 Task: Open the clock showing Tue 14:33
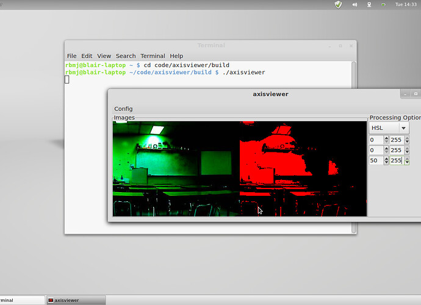(406, 4)
